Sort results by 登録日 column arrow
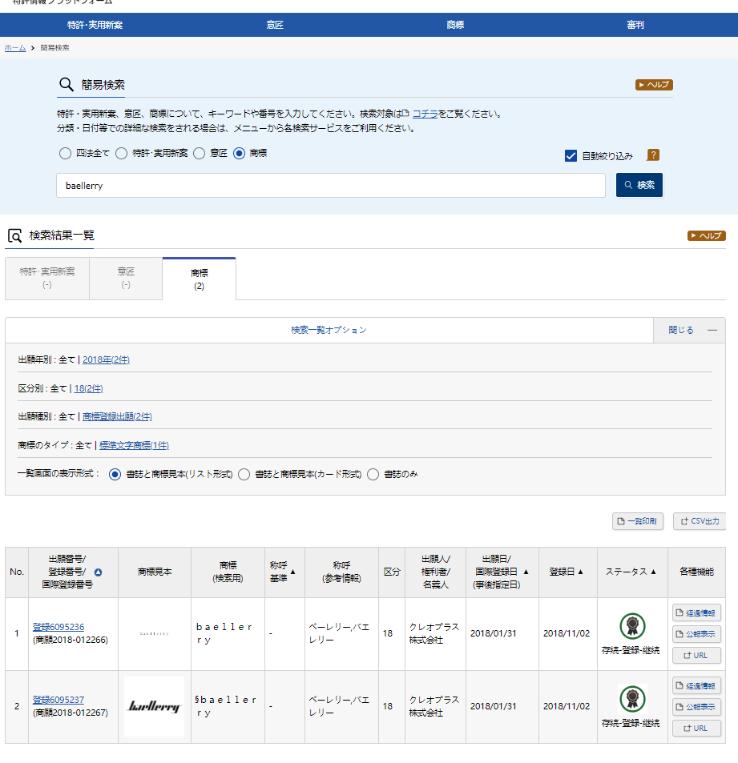This screenshot has height=763, width=738. [580, 572]
